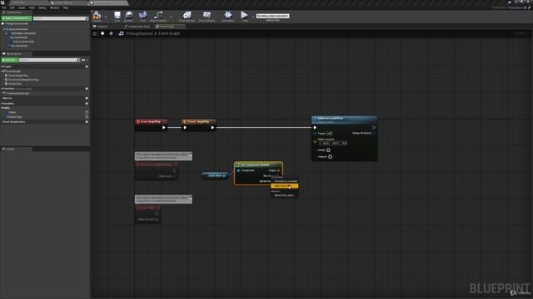533x299 pixels.
Task: Click exec output pin of AddActorLocalOffset node
Action: (x=374, y=127)
